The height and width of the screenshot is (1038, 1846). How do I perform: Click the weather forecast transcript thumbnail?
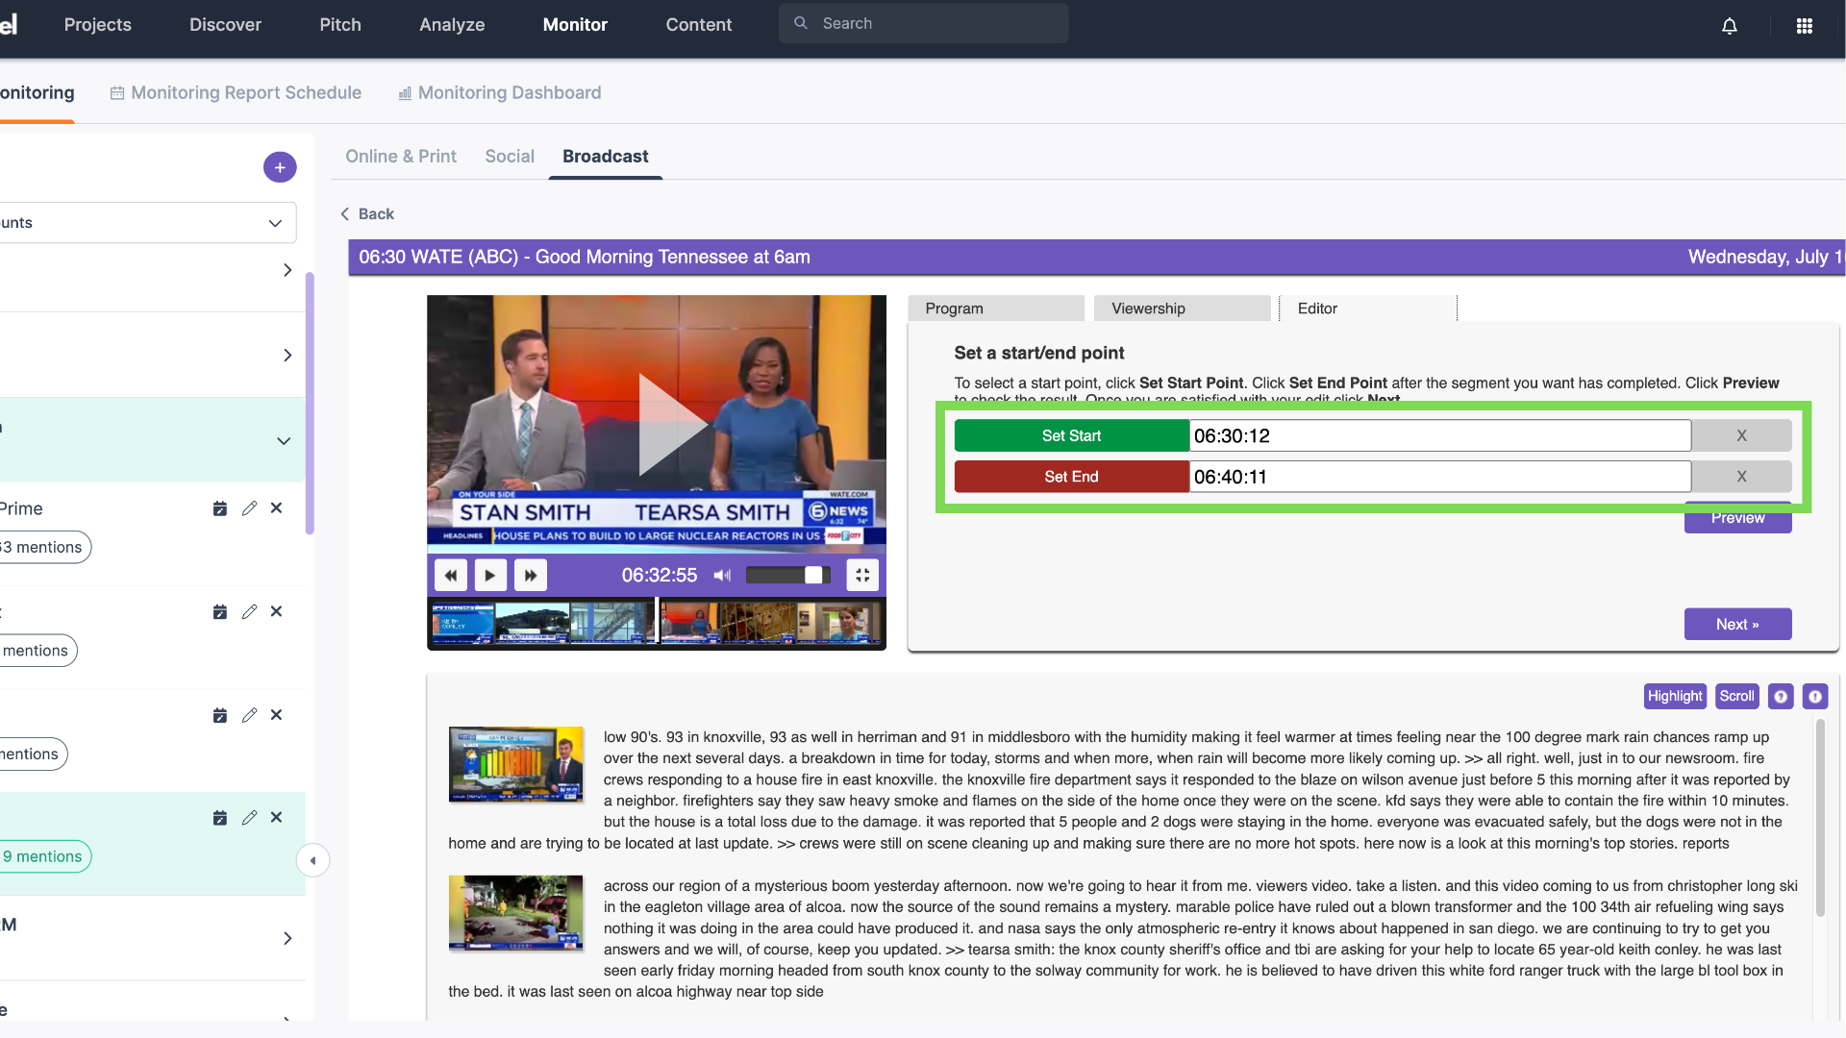click(x=516, y=765)
